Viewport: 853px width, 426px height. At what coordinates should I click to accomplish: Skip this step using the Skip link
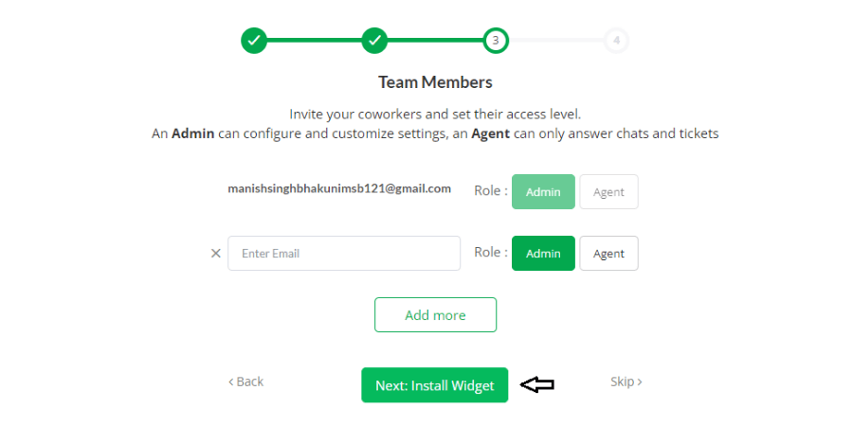(626, 382)
